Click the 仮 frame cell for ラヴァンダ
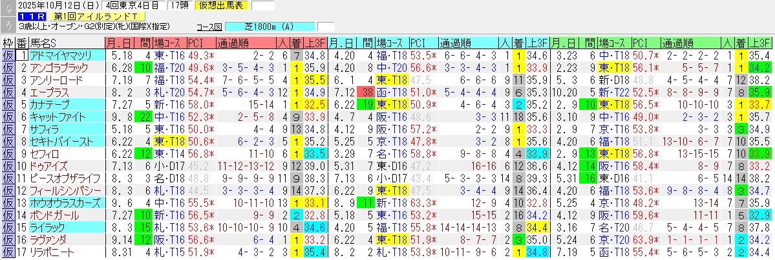 coord(7,239)
